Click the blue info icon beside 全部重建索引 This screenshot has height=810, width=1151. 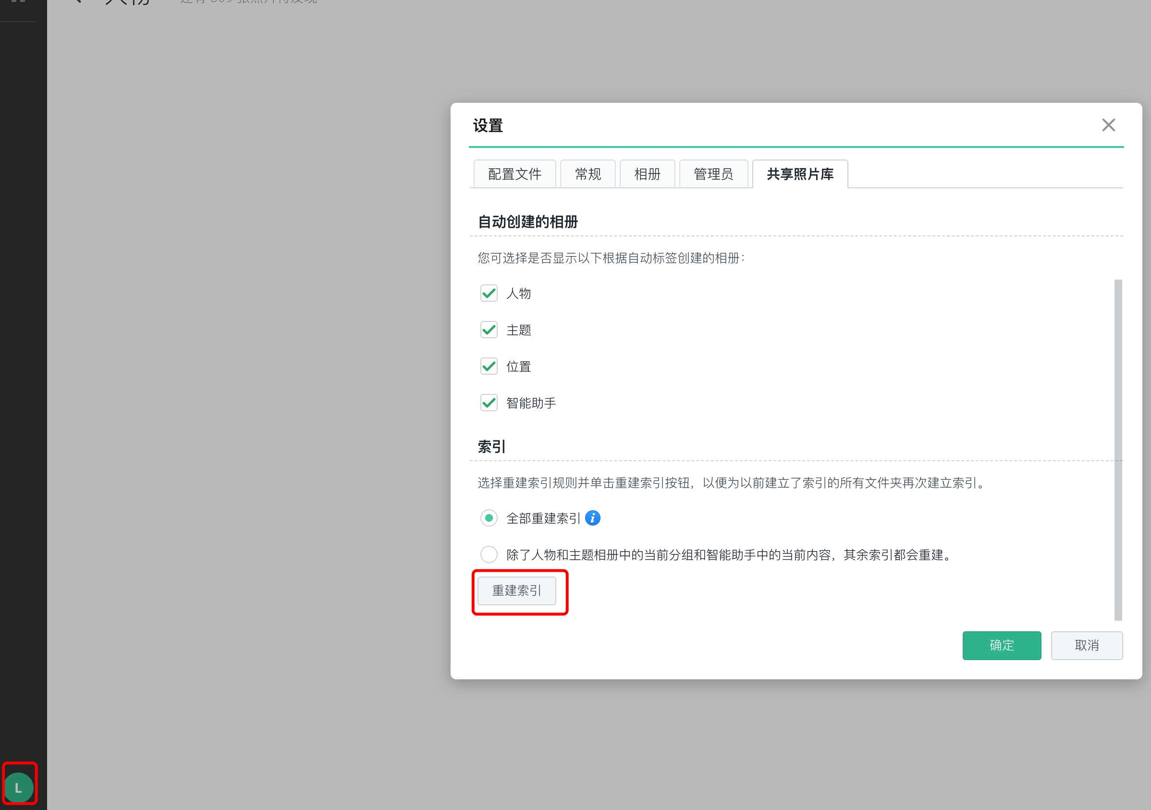(592, 518)
